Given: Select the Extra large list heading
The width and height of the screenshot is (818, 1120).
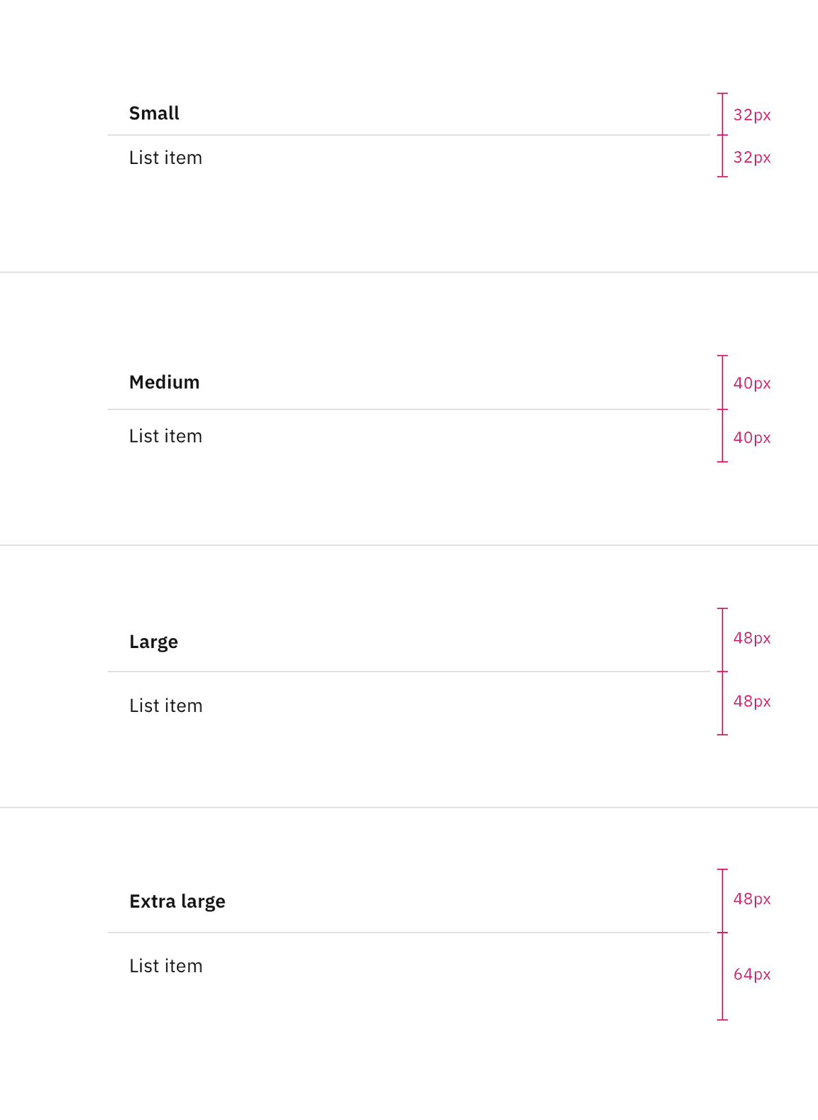Looking at the screenshot, I should (x=177, y=901).
